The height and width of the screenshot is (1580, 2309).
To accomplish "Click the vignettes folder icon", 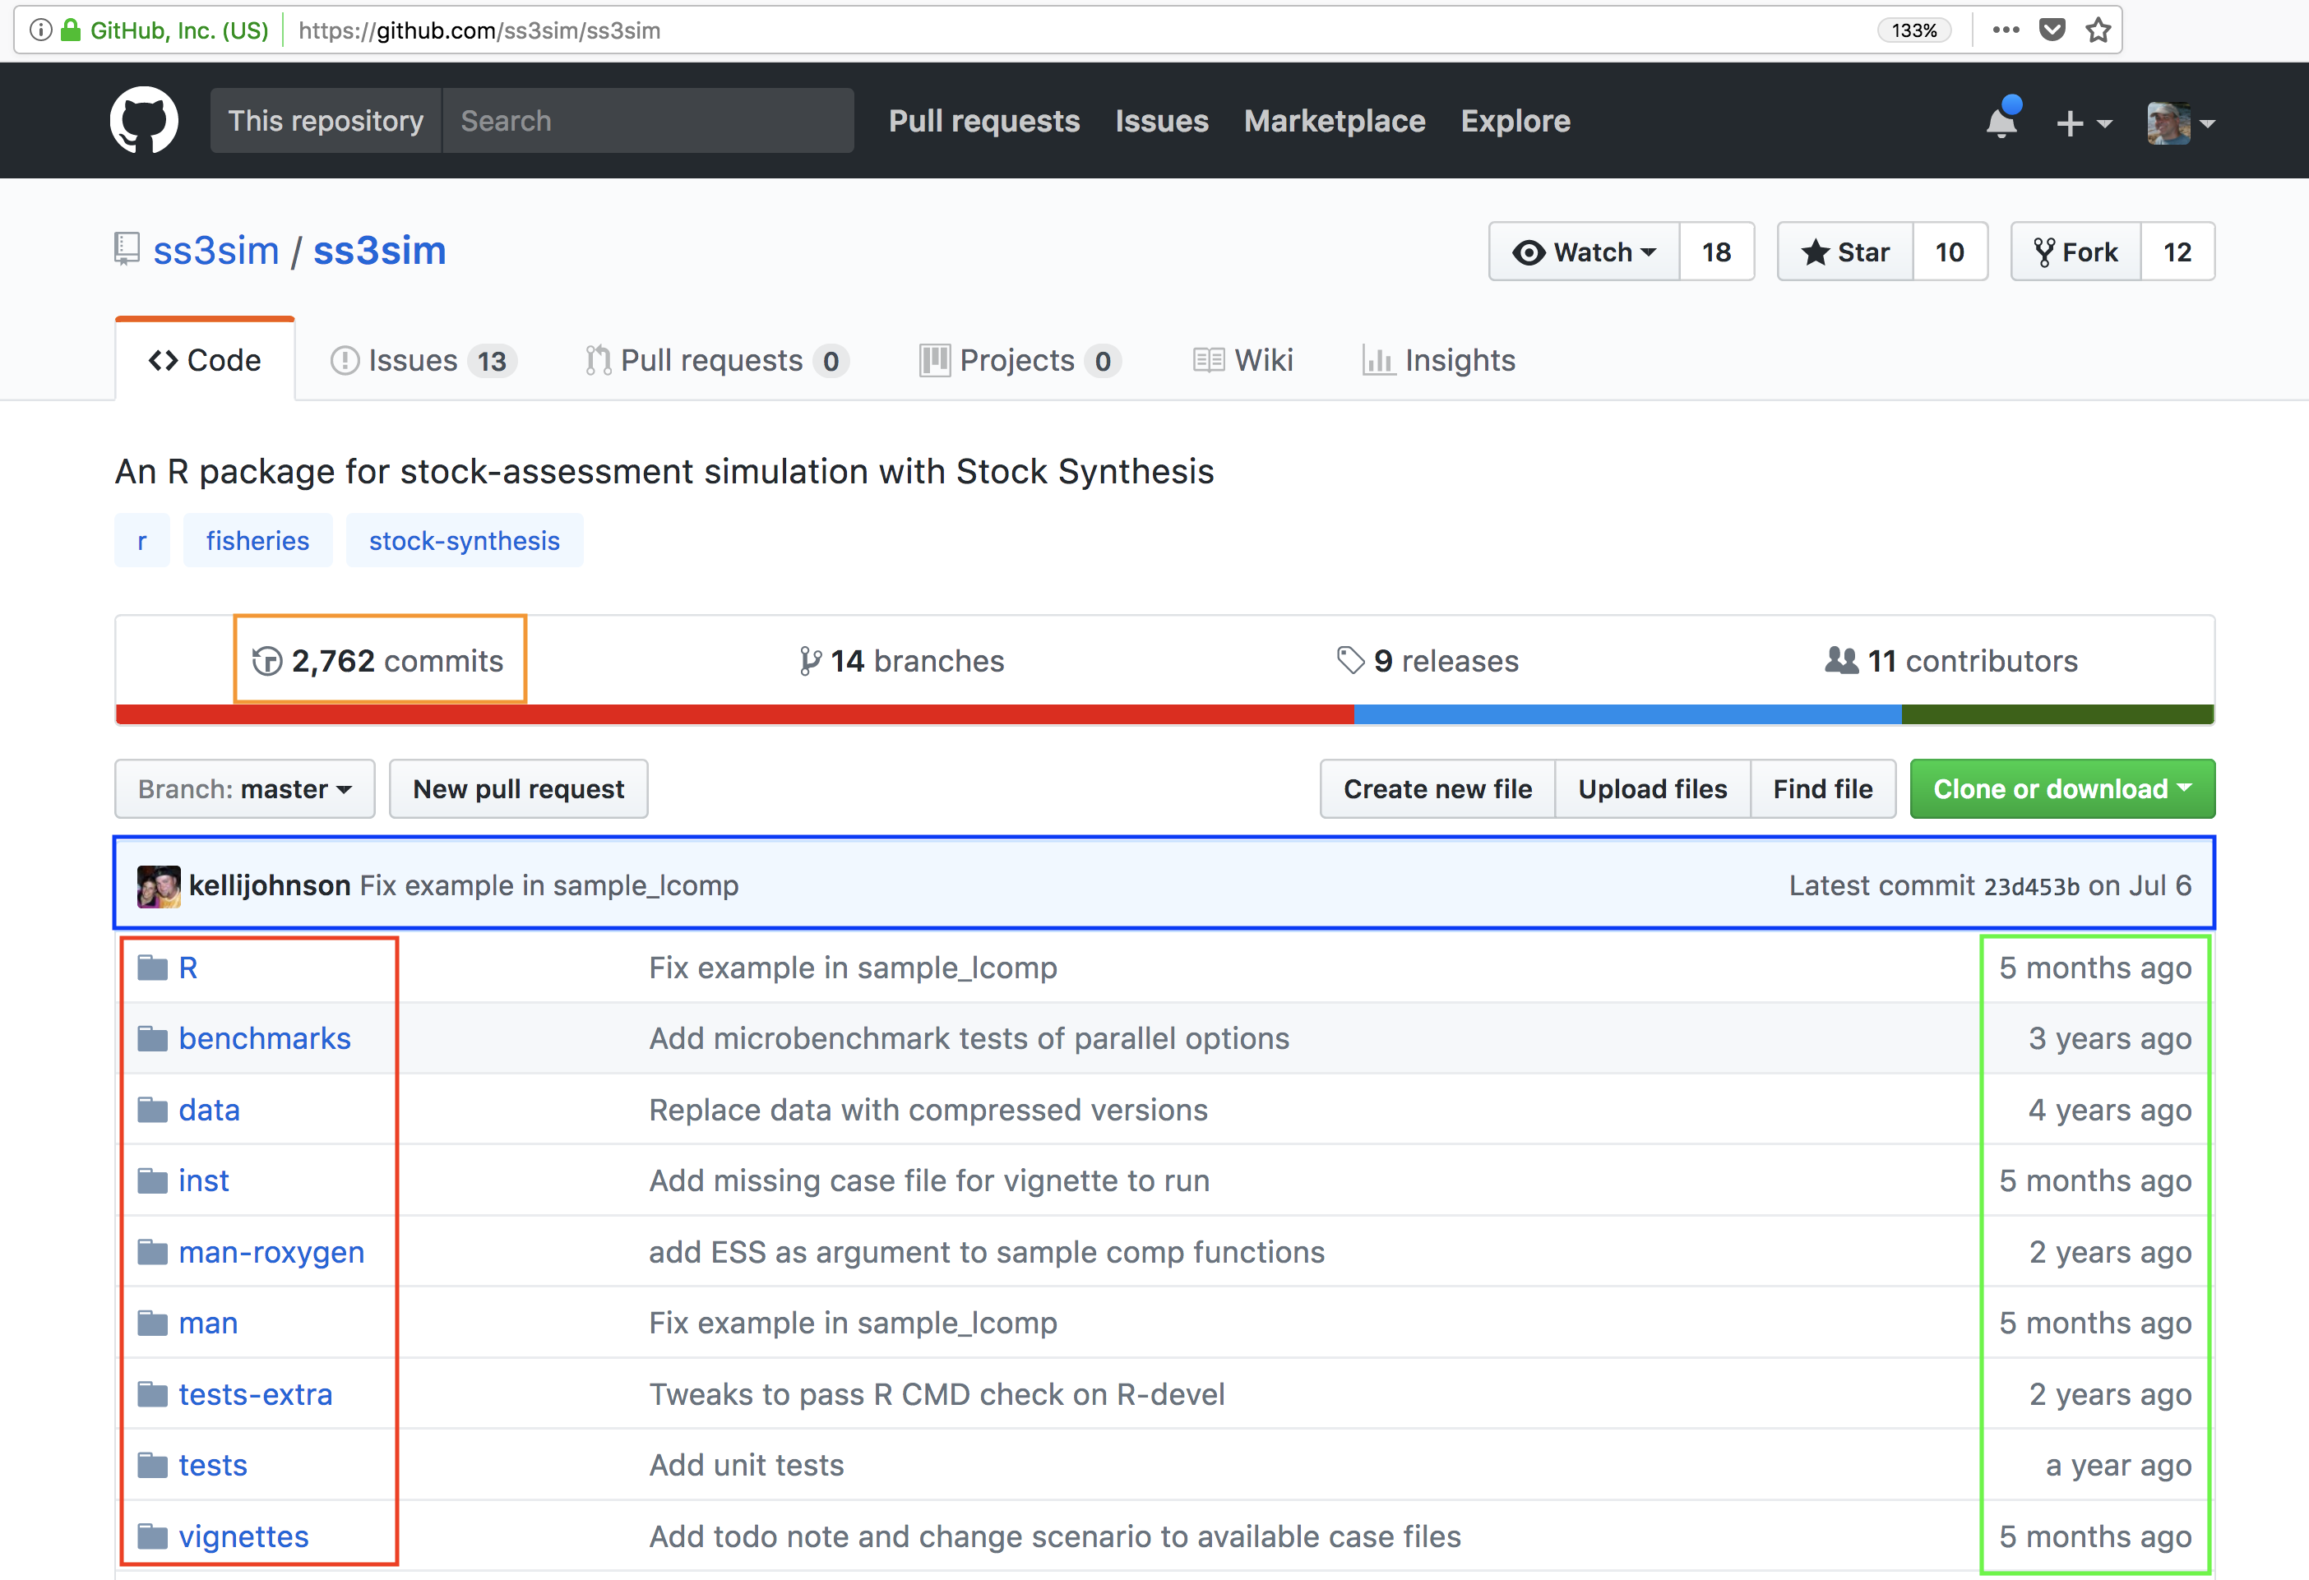I will pyautogui.click(x=152, y=1536).
